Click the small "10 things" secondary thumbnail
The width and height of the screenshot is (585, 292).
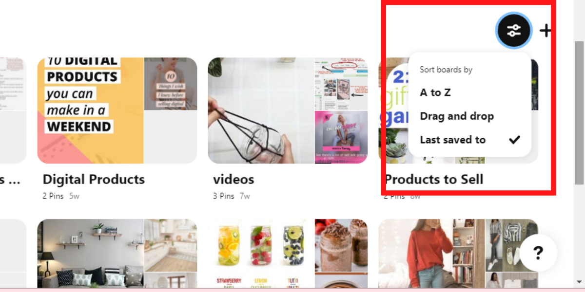(171, 84)
